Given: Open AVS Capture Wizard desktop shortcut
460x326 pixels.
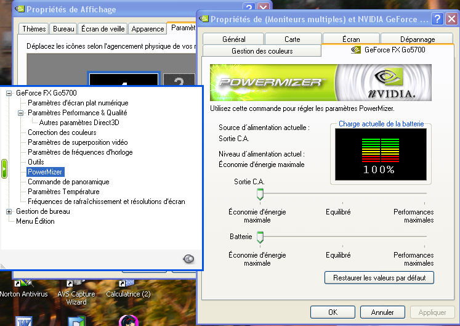Looking at the screenshot, I should point(76,293).
